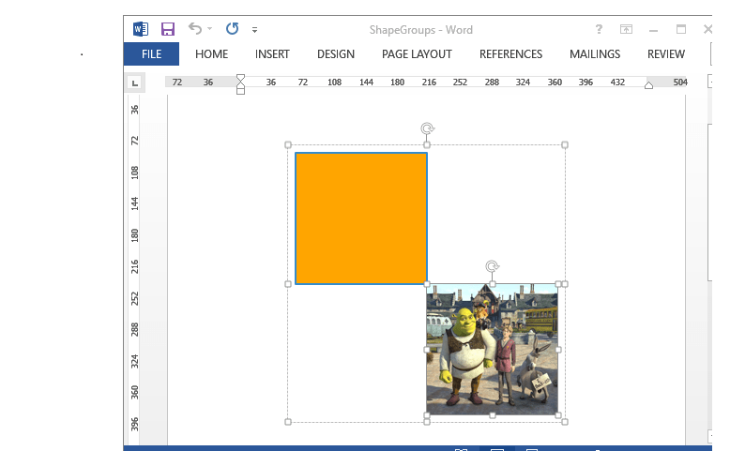730x466 pixels.
Task: Select the Shrek picture in group
Action: [x=492, y=350]
